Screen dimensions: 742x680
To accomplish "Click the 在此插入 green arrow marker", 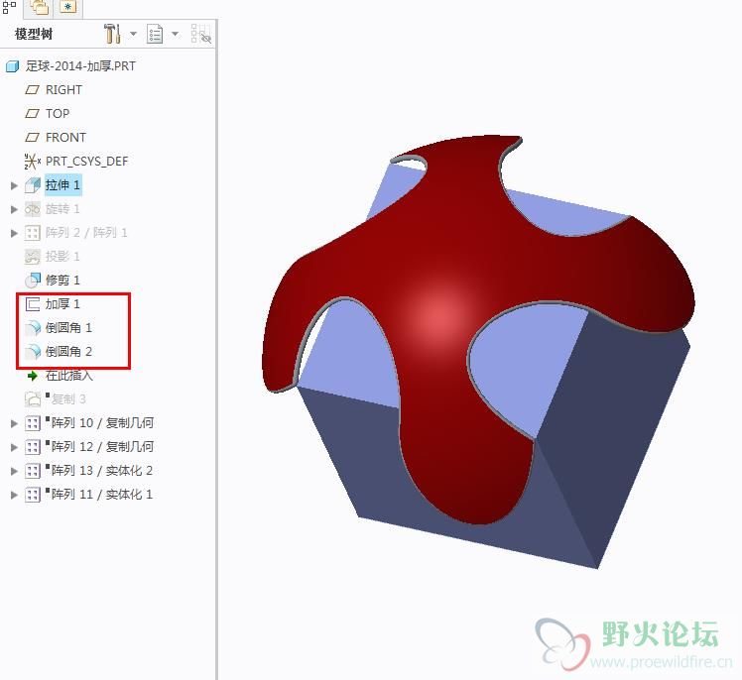I will 32,376.
